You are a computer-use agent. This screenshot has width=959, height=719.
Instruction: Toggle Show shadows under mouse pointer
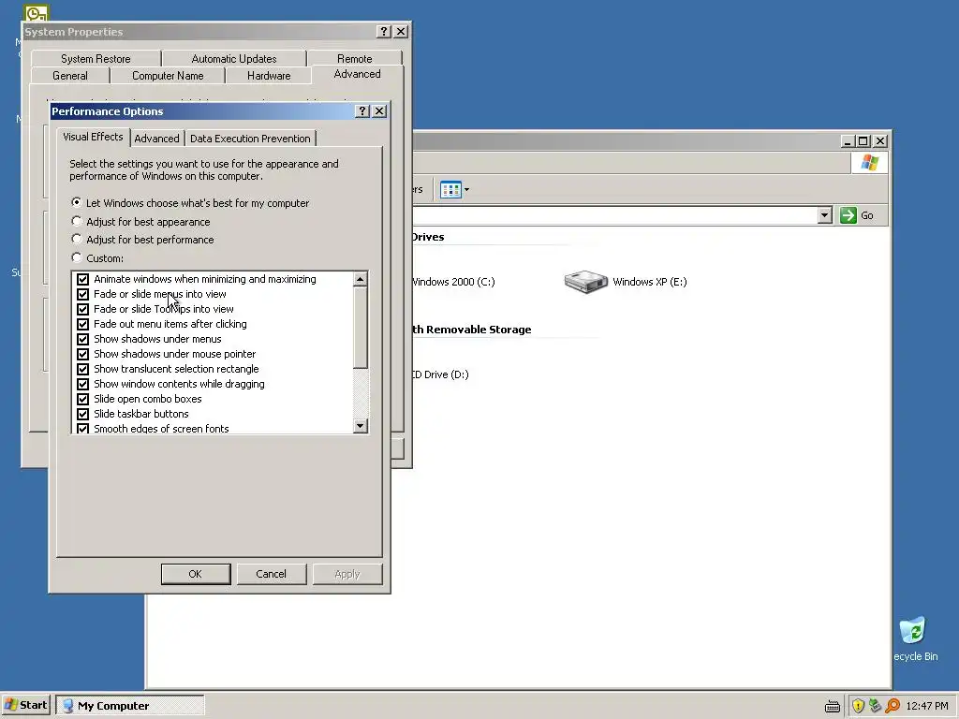[x=82, y=354]
